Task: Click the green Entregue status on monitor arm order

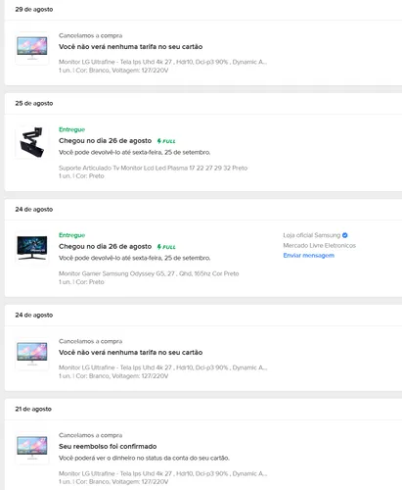Action: click(x=71, y=129)
